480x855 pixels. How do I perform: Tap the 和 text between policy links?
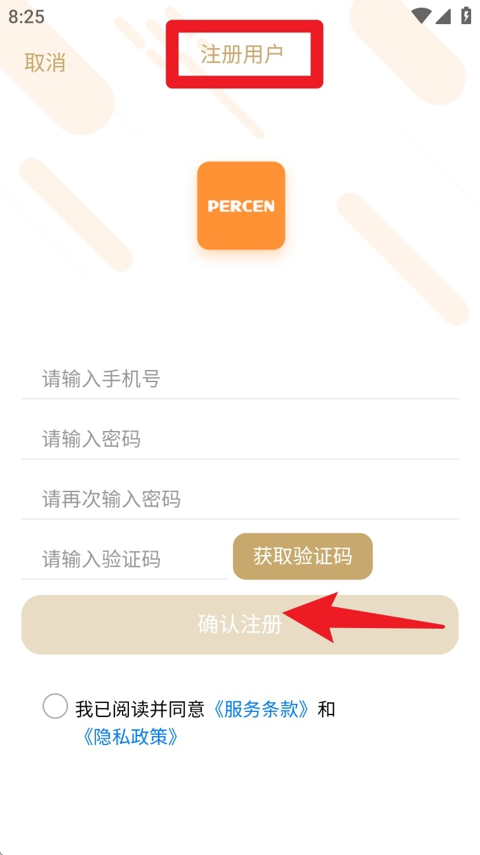[326, 709]
